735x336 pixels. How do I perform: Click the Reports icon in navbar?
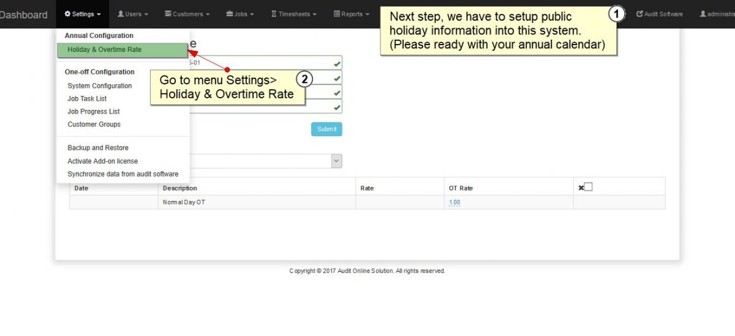click(x=337, y=14)
